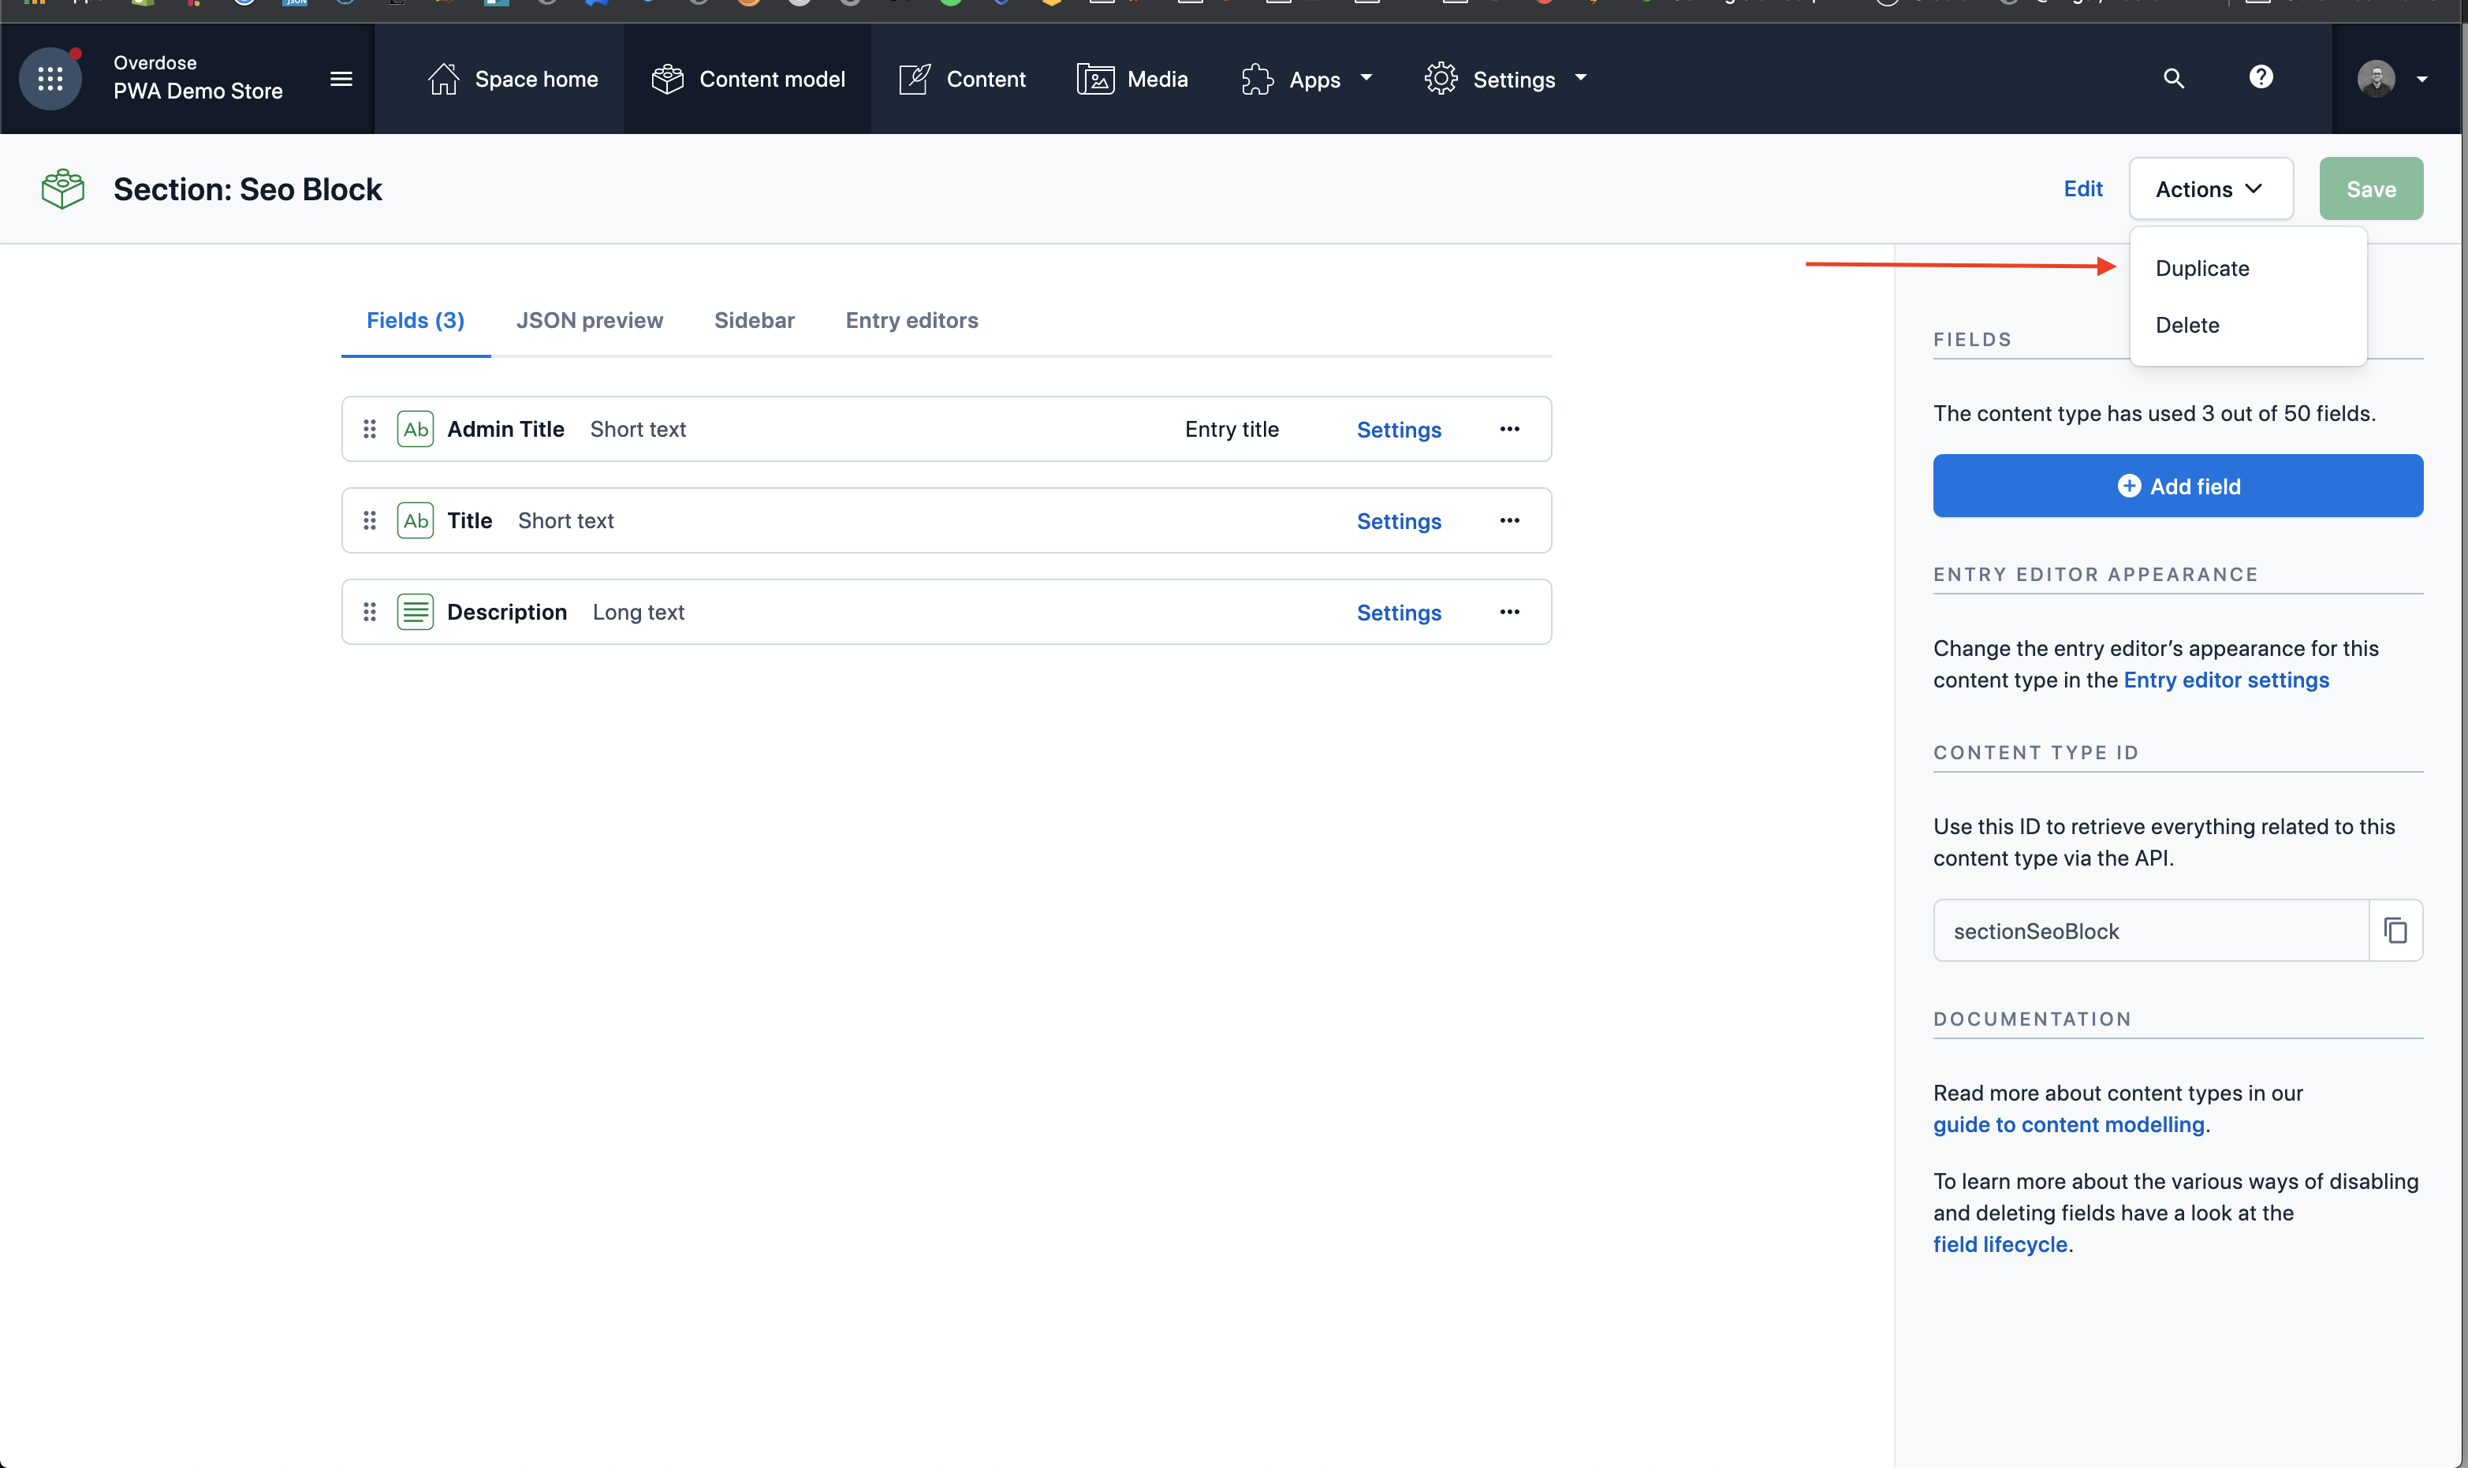
Task: Click the Add field button
Action: pos(2178,486)
